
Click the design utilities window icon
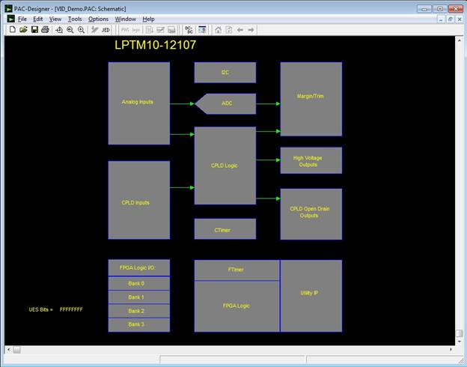202,30
